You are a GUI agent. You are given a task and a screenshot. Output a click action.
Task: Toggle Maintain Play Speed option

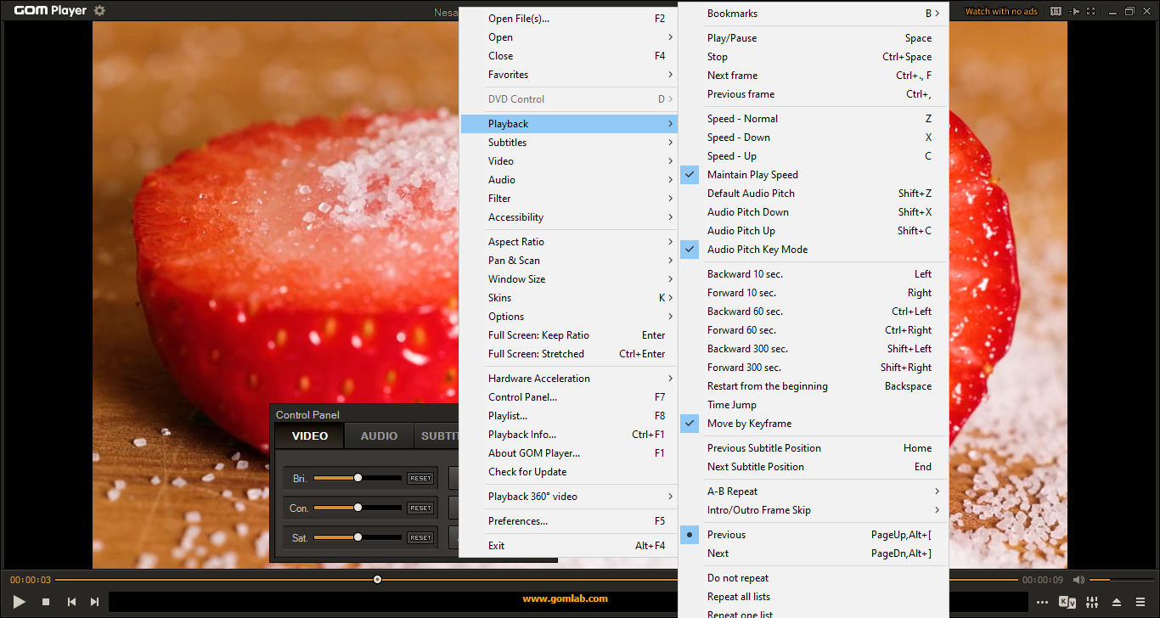point(752,175)
